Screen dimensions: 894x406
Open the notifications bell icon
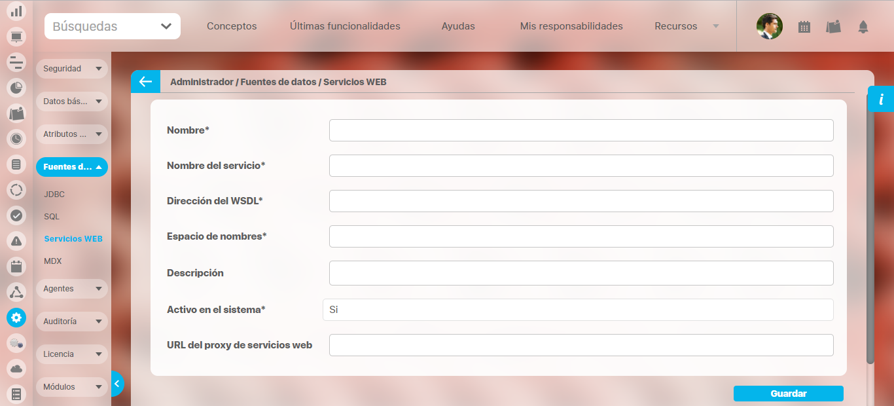coord(863,27)
